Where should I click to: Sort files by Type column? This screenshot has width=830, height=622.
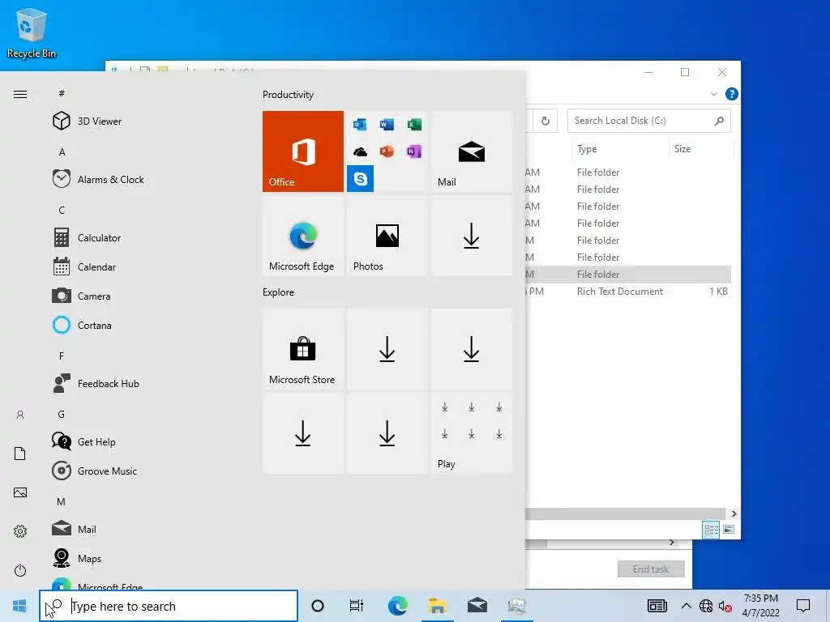(x=620, y=149)
